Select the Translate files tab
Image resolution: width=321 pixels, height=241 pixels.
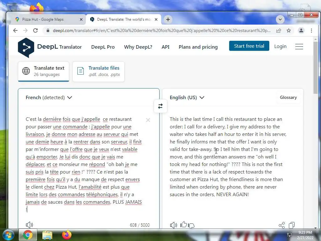point(98,72)
